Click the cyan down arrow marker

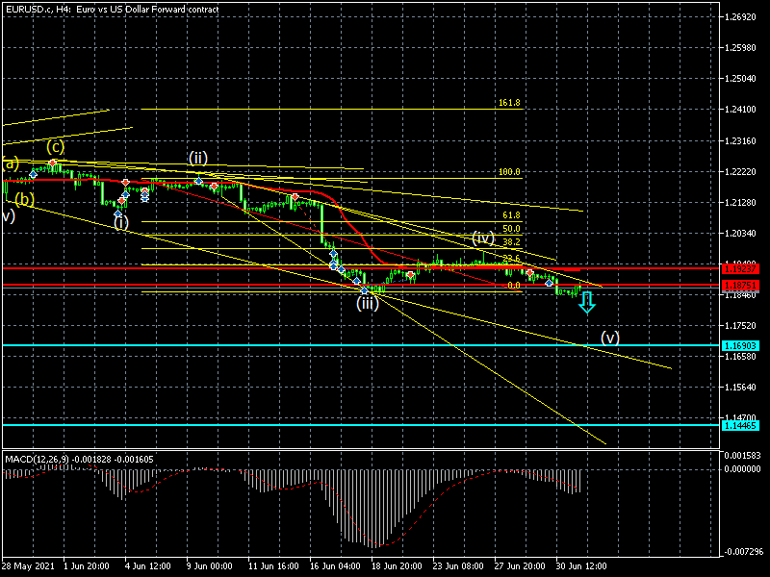[586, 303]
